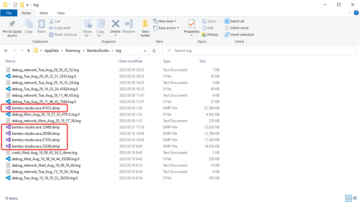Select debug_Tue_Aug_15_19_55_32_26256.log.0

tap(45, 178)
